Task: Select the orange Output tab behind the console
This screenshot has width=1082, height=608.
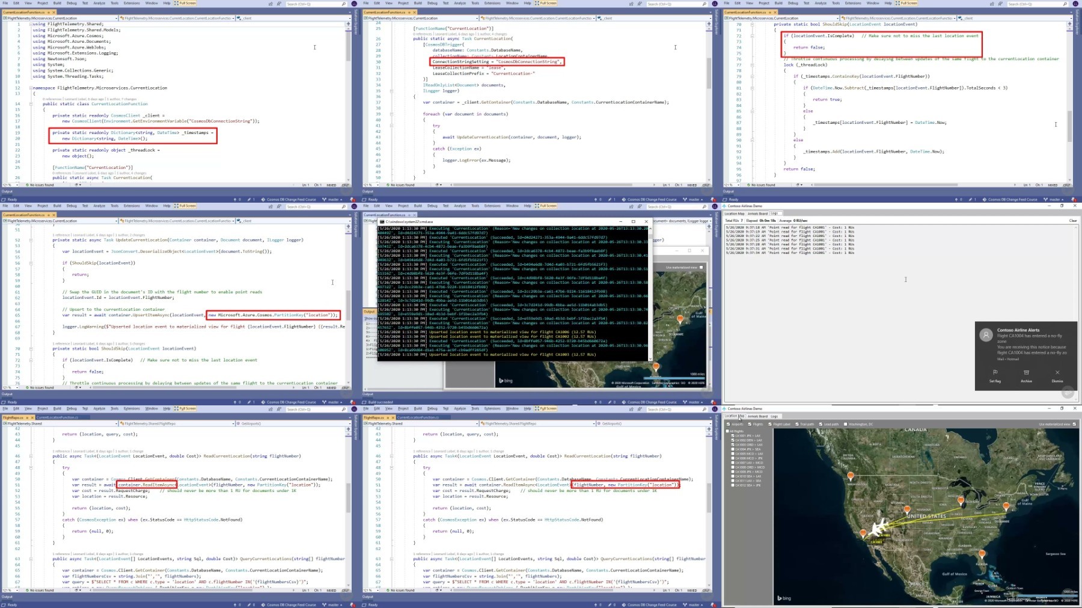Action: pyautogui.click(x=369, y=312)
